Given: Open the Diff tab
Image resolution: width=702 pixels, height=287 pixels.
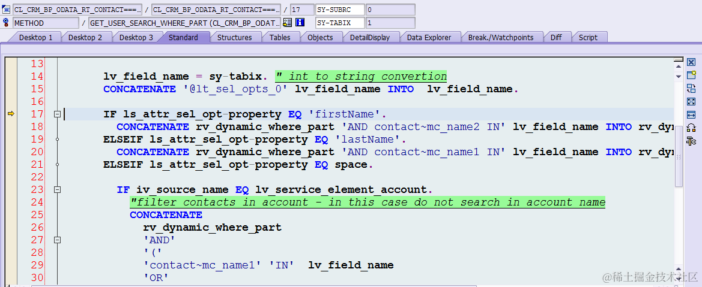Looking at the screenshot, I should (556, 38).
